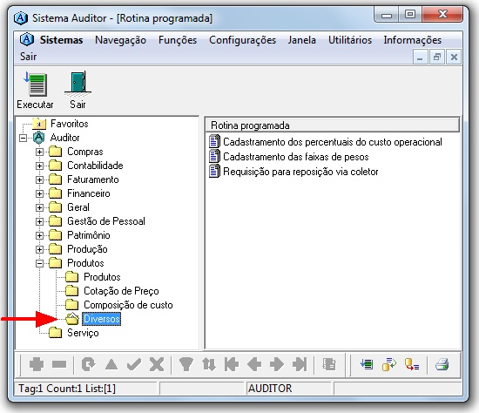Viewport: 479px width, 413px height.
Task: Click the go-to-first-record arrow icon
Action: tap(232, 364)
